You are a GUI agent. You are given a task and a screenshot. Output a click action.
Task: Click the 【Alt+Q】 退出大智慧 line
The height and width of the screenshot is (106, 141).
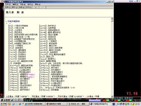tap(49, 34)
